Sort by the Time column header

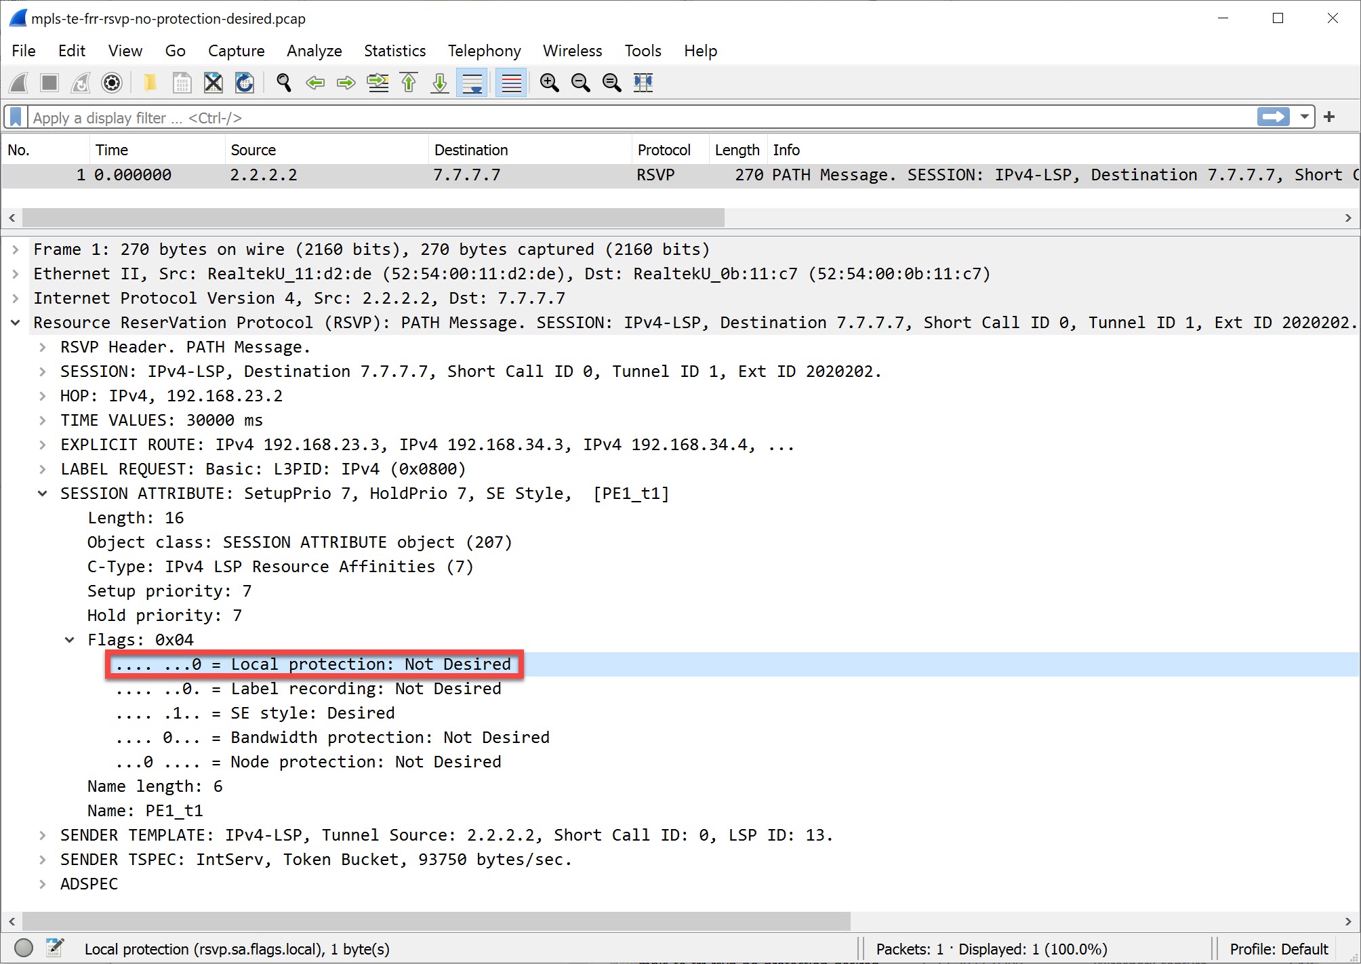pos(157,150)
